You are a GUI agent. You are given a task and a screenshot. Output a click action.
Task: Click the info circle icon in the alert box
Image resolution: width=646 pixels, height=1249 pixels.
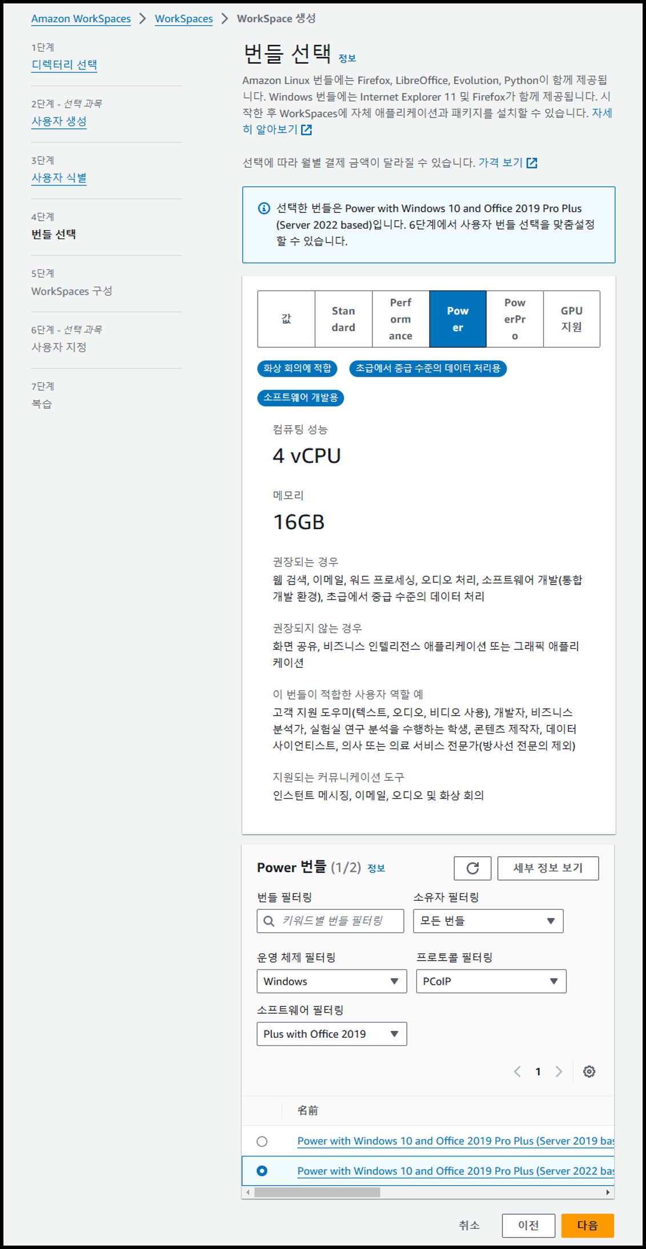pos(264,208)
